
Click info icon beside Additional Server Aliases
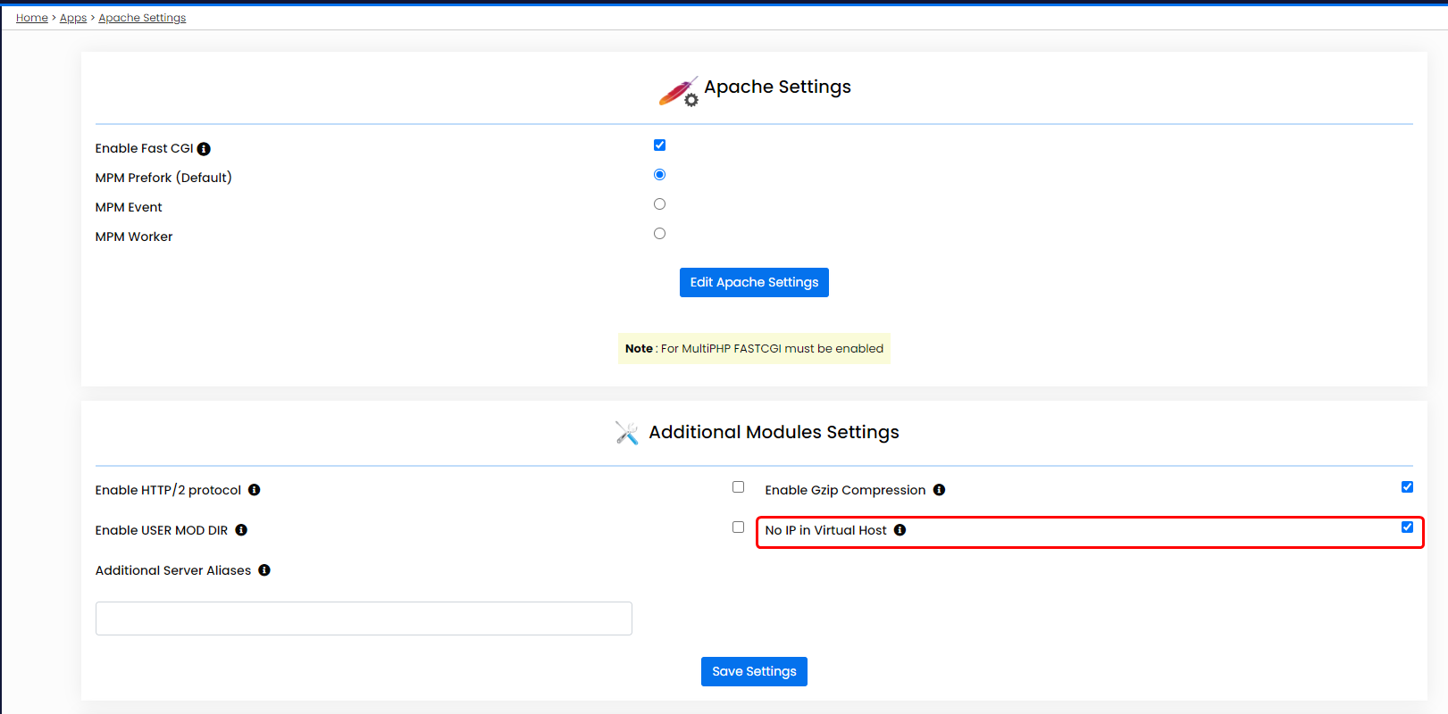[264, 570]
